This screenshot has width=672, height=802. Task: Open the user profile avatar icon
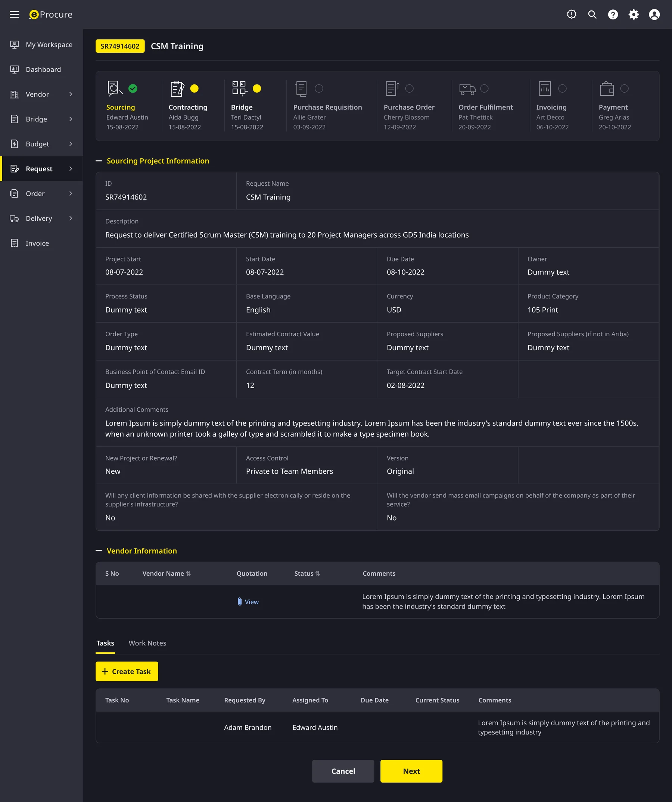(x=654, y=15)
